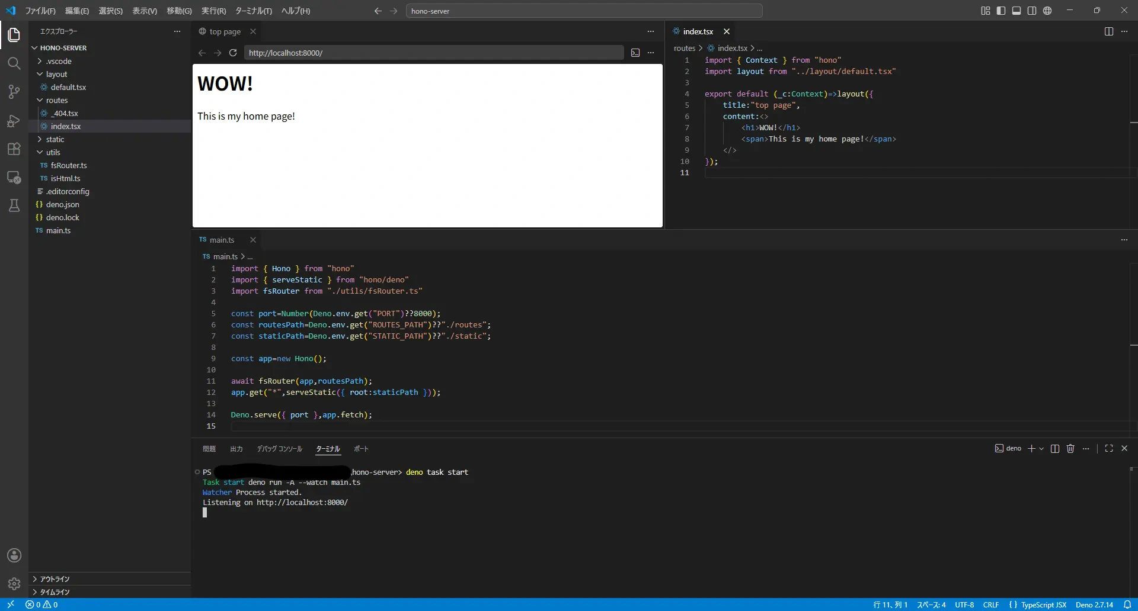Reload the Simple Browser page

pyautogui.click(x=233, y=53)
